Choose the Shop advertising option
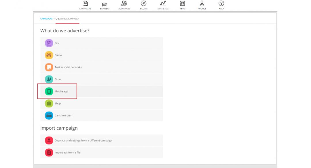311x168 pixels. 58,103
